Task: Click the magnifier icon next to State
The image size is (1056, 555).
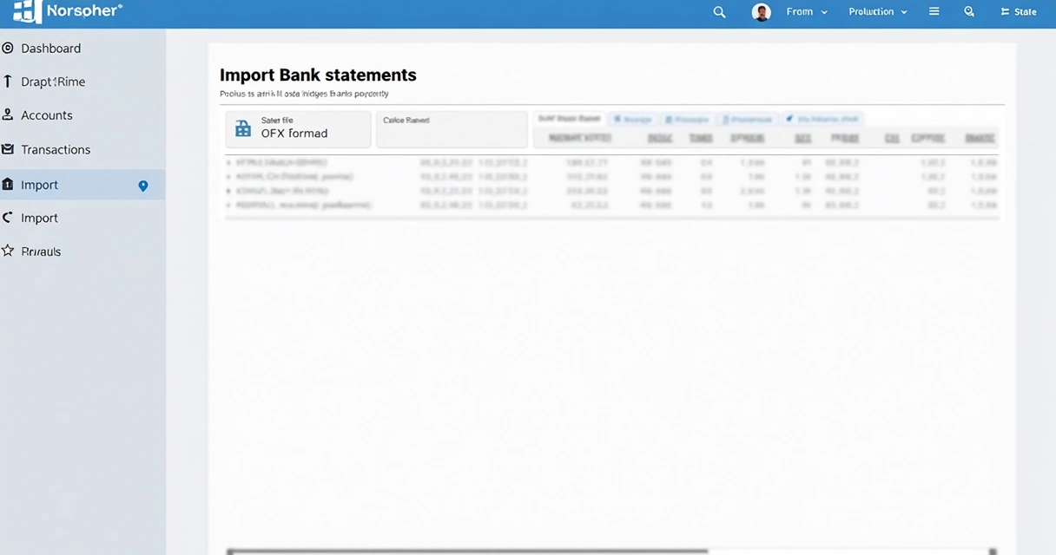Action: click(969, 12)
